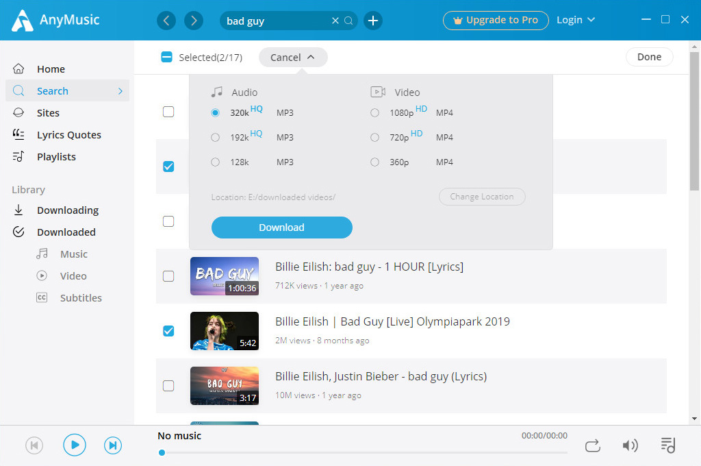Open the BAD GUY 1:00:36 thumbnail
The height and width of the screenshot is (466, 701).
pyautogui.click(x=225, y=276)
